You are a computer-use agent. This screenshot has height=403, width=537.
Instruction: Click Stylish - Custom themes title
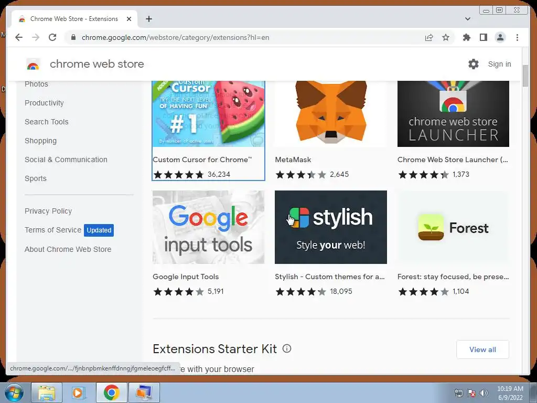point(330,277)
